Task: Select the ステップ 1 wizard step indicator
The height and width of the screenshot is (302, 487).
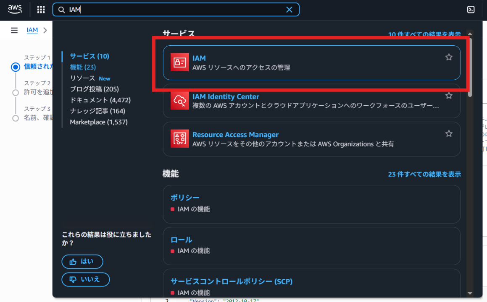Action: pos(16,67)
